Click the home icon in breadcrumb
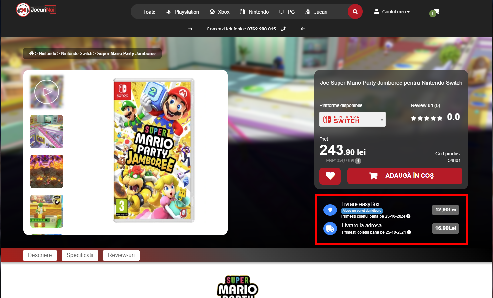Screen dimensions: 493x298 31,53
